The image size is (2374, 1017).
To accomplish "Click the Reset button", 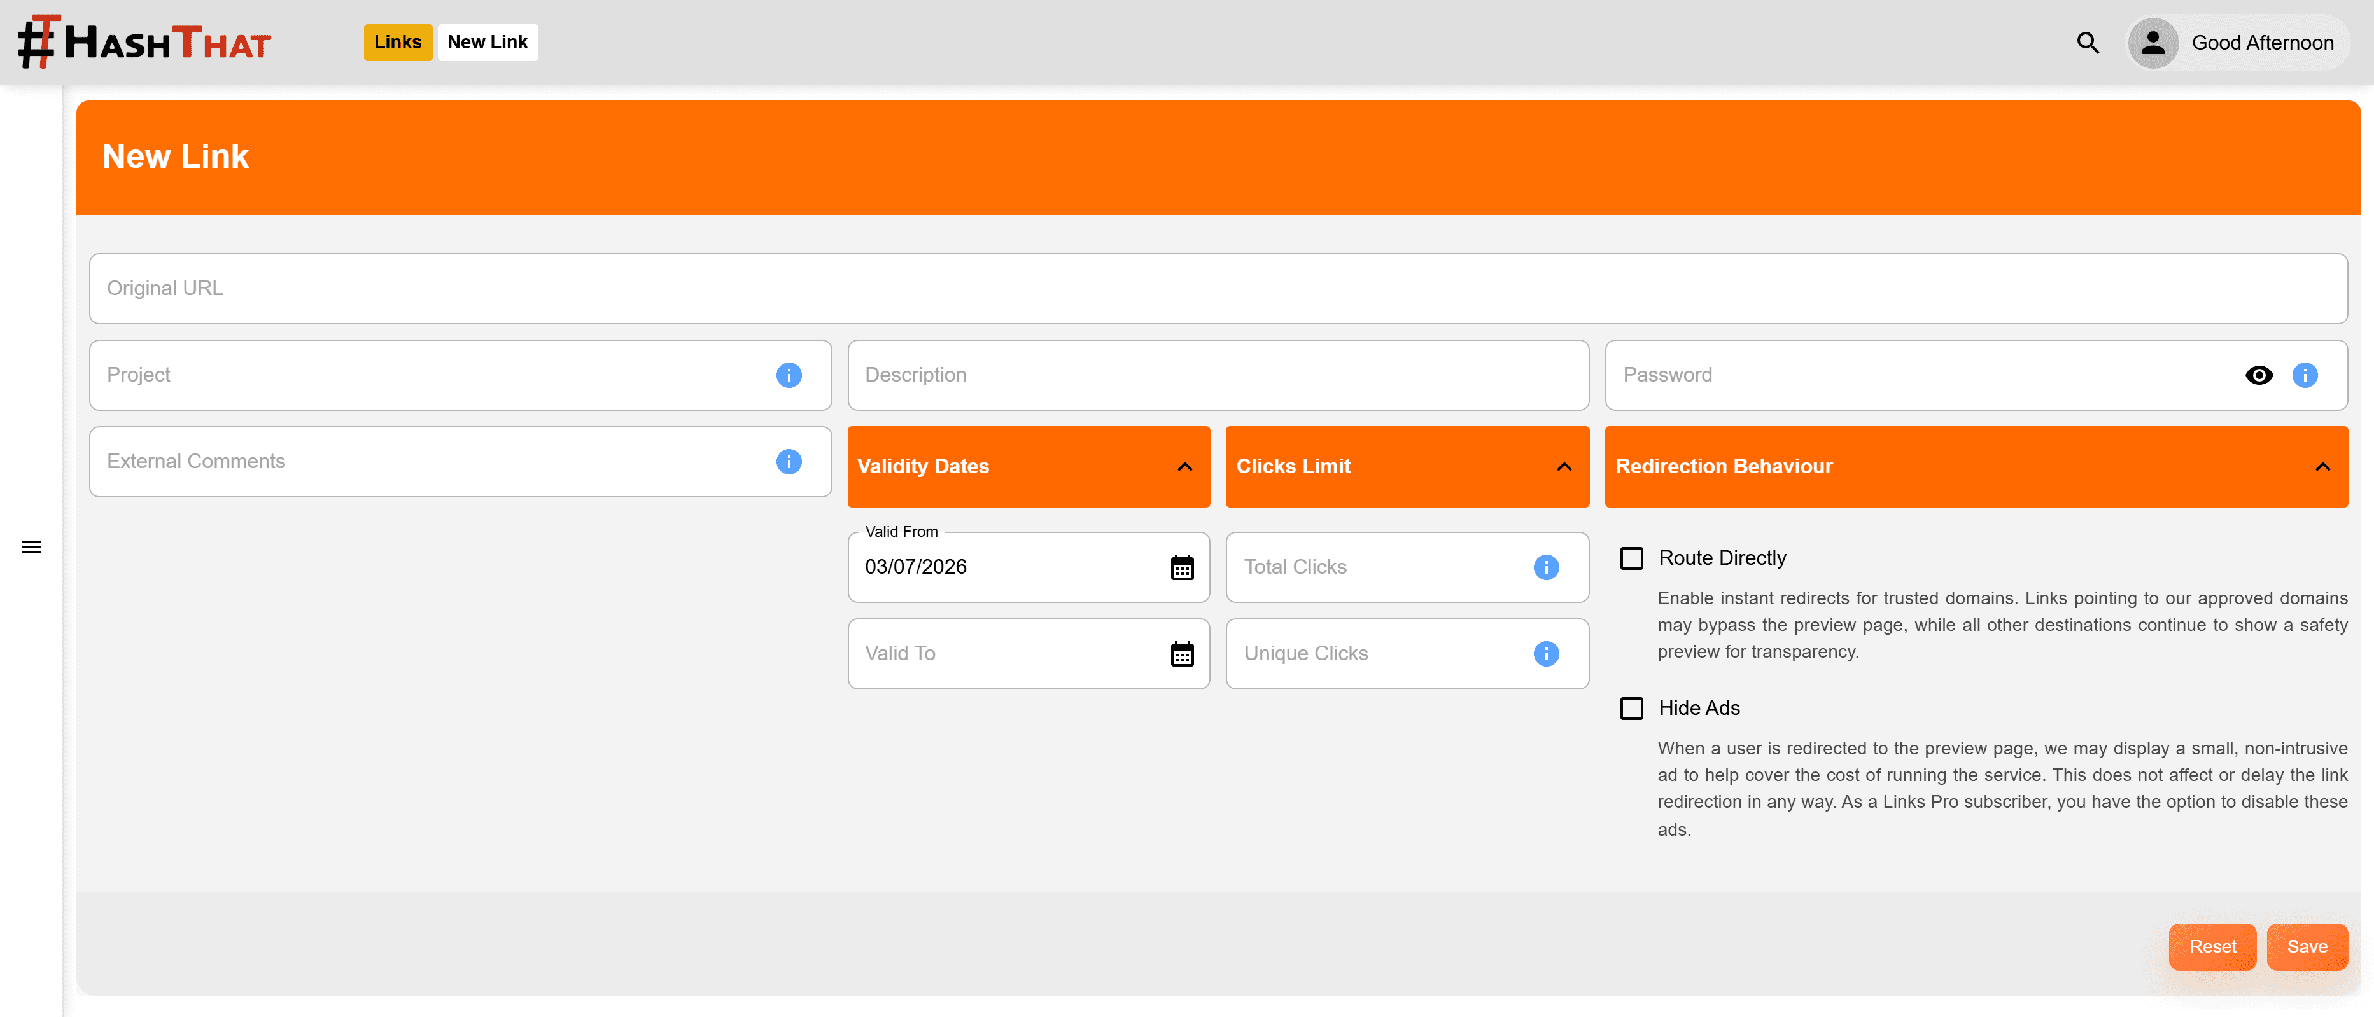I will pyautogui.click(x=2212, y=947).
